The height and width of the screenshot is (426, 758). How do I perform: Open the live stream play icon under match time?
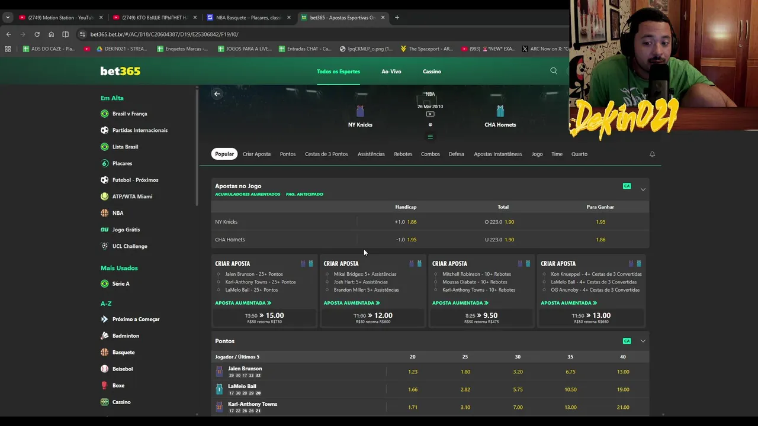tap(430, 114)
